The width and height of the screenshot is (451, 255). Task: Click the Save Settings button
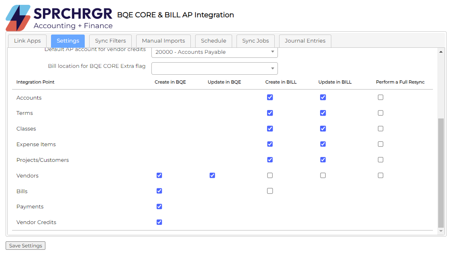pos(26,246)
